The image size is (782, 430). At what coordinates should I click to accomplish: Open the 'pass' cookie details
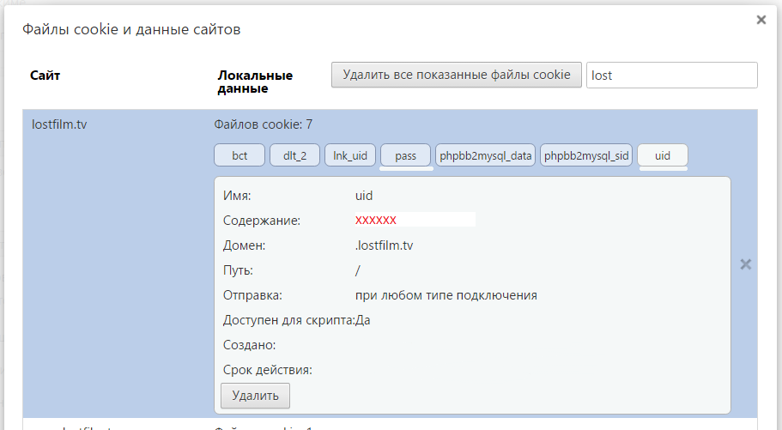click(x=405, y=155)
